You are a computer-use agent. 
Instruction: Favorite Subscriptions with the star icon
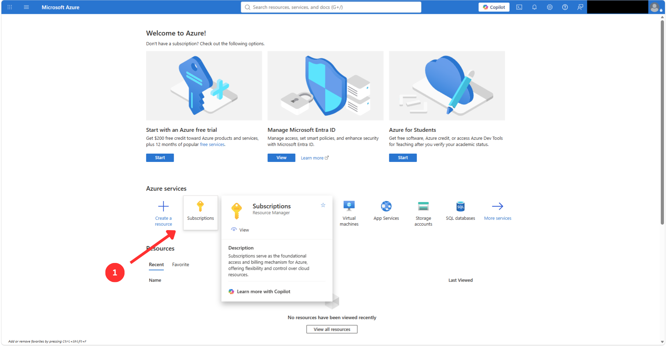coord(323,205)
